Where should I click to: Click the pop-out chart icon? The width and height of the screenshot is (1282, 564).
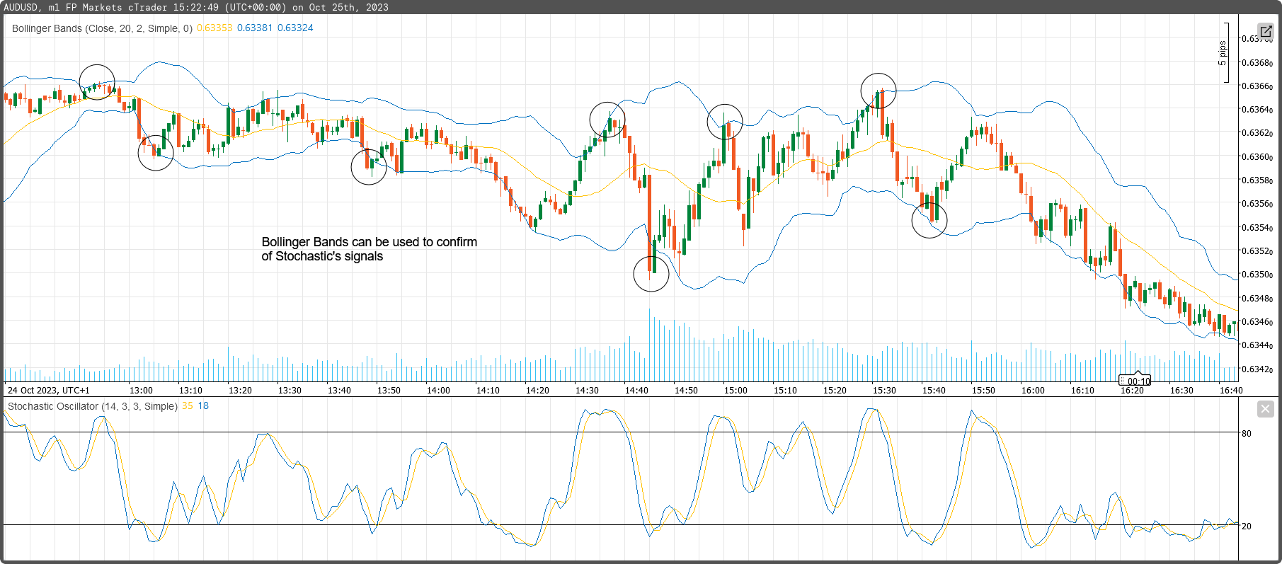point(1265,32)
